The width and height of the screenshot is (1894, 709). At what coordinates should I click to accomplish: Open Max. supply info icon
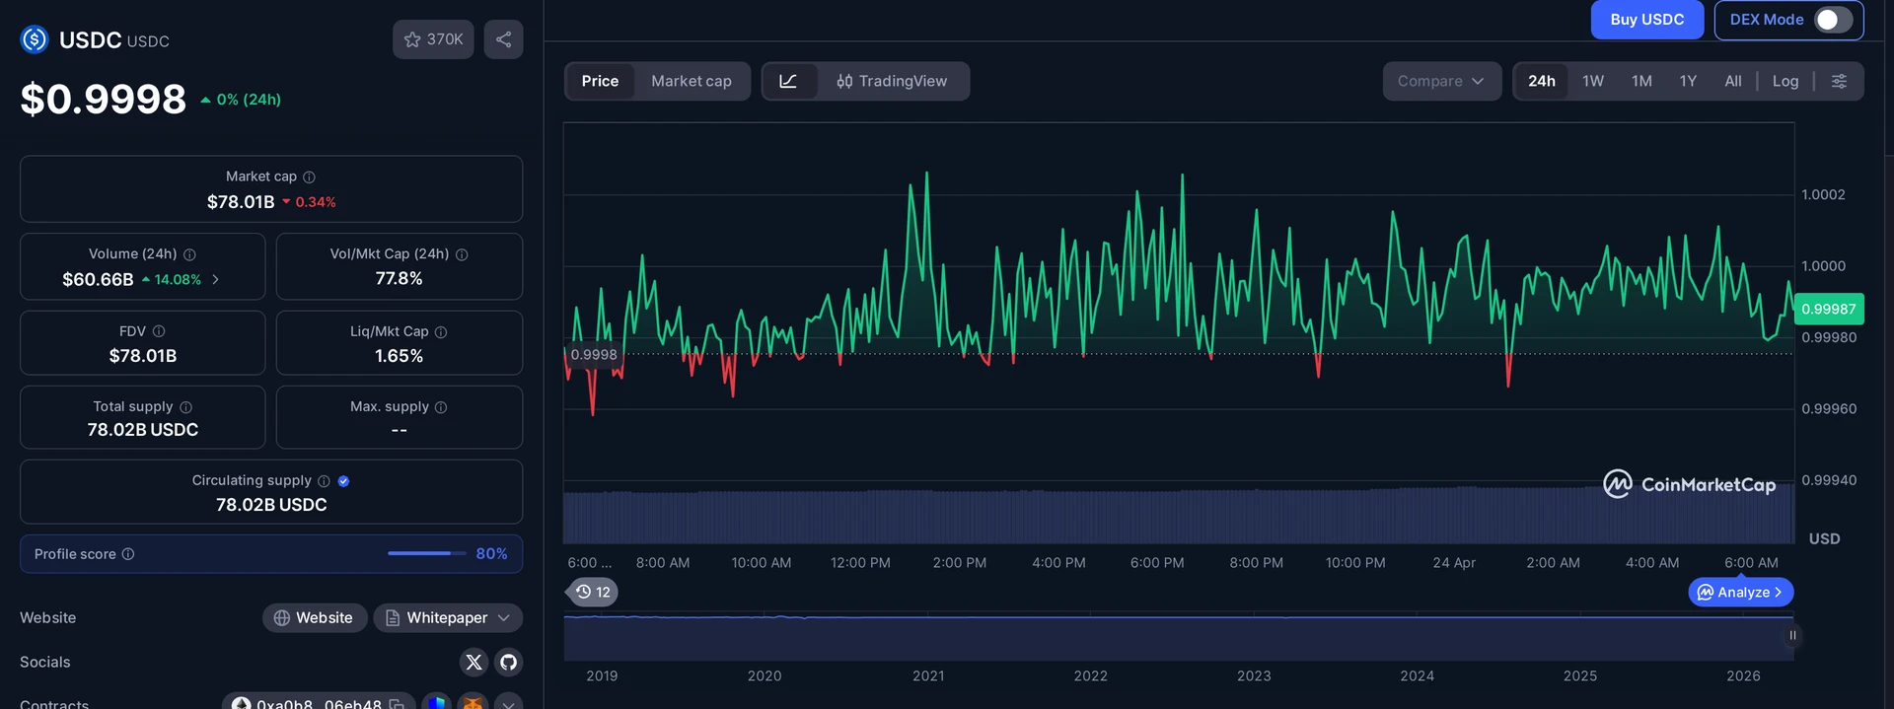(441, 407)
